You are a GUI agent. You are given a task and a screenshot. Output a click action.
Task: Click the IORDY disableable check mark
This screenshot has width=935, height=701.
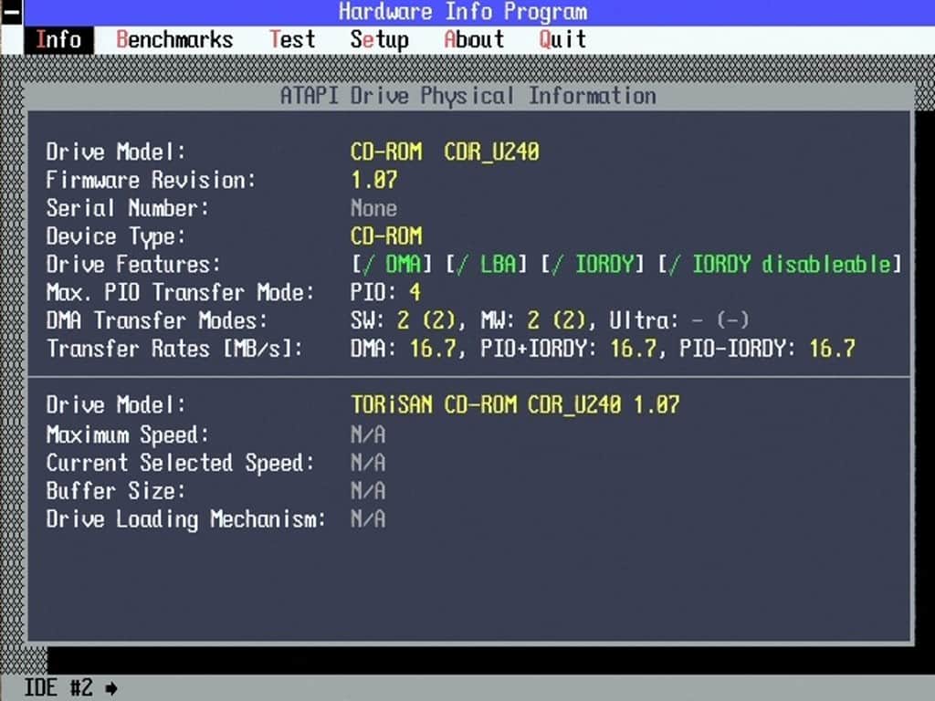pos(675,264)
